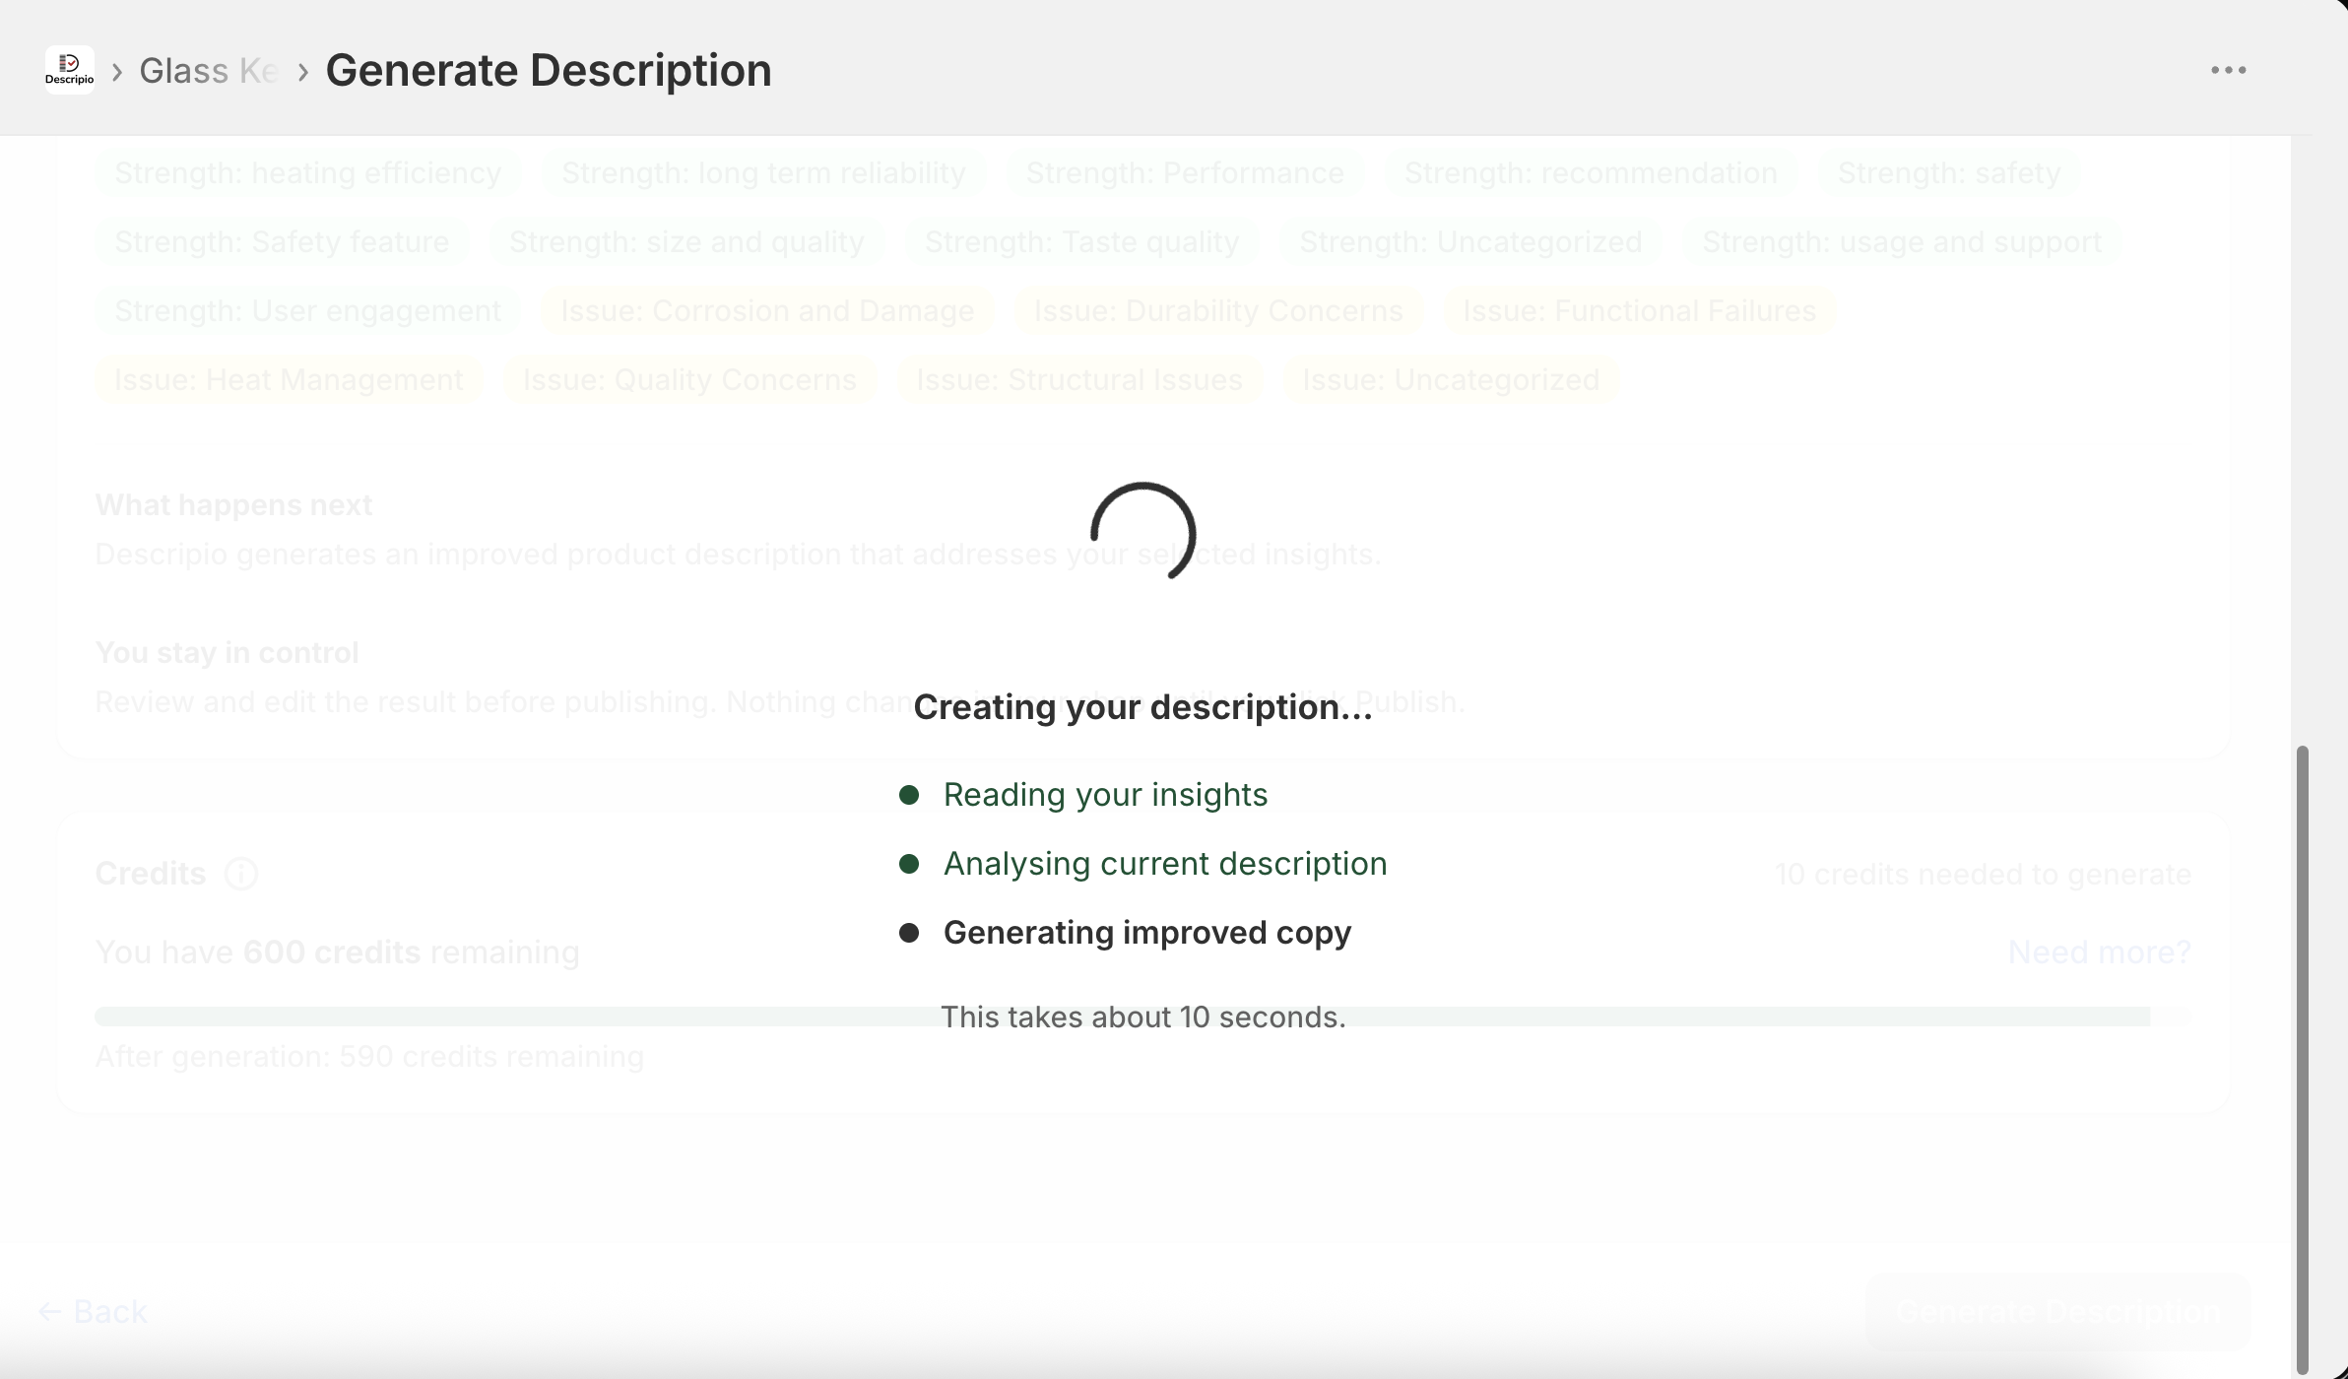Click the Back button
The width and height of the screenshot is (2348, 1379).
pyautogui.click(x=93, y=1312)
